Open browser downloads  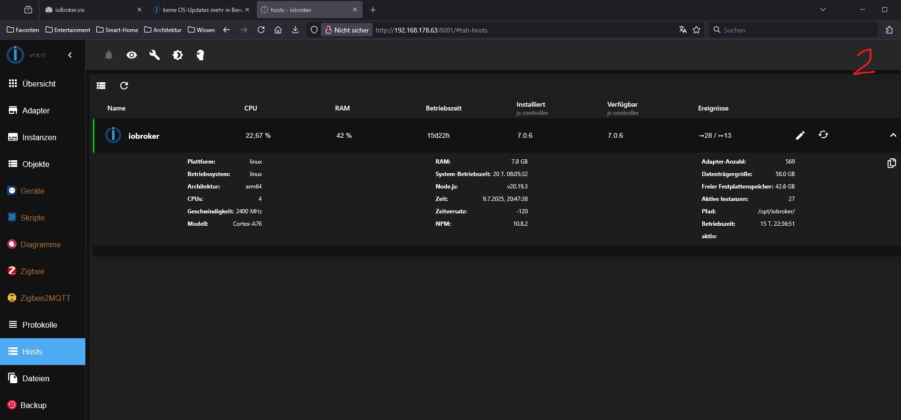(x=296, y=30)
